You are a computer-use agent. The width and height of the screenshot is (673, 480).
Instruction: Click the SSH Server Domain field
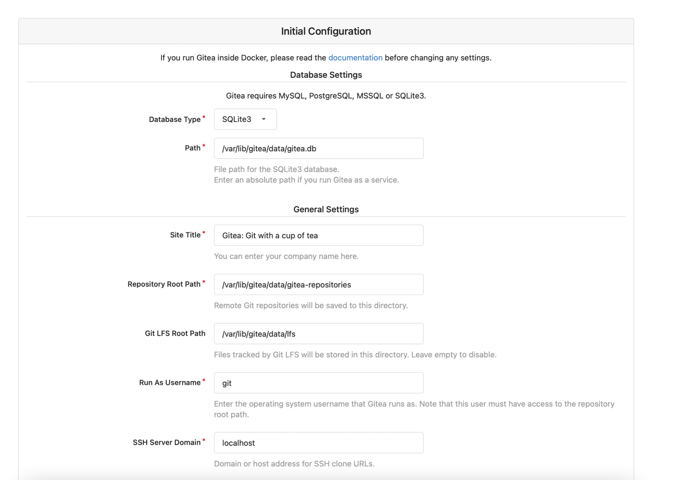[318, 443]
